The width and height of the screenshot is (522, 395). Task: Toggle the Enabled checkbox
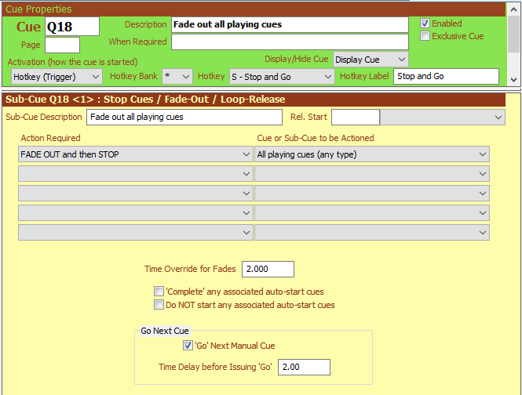(425, 24)
